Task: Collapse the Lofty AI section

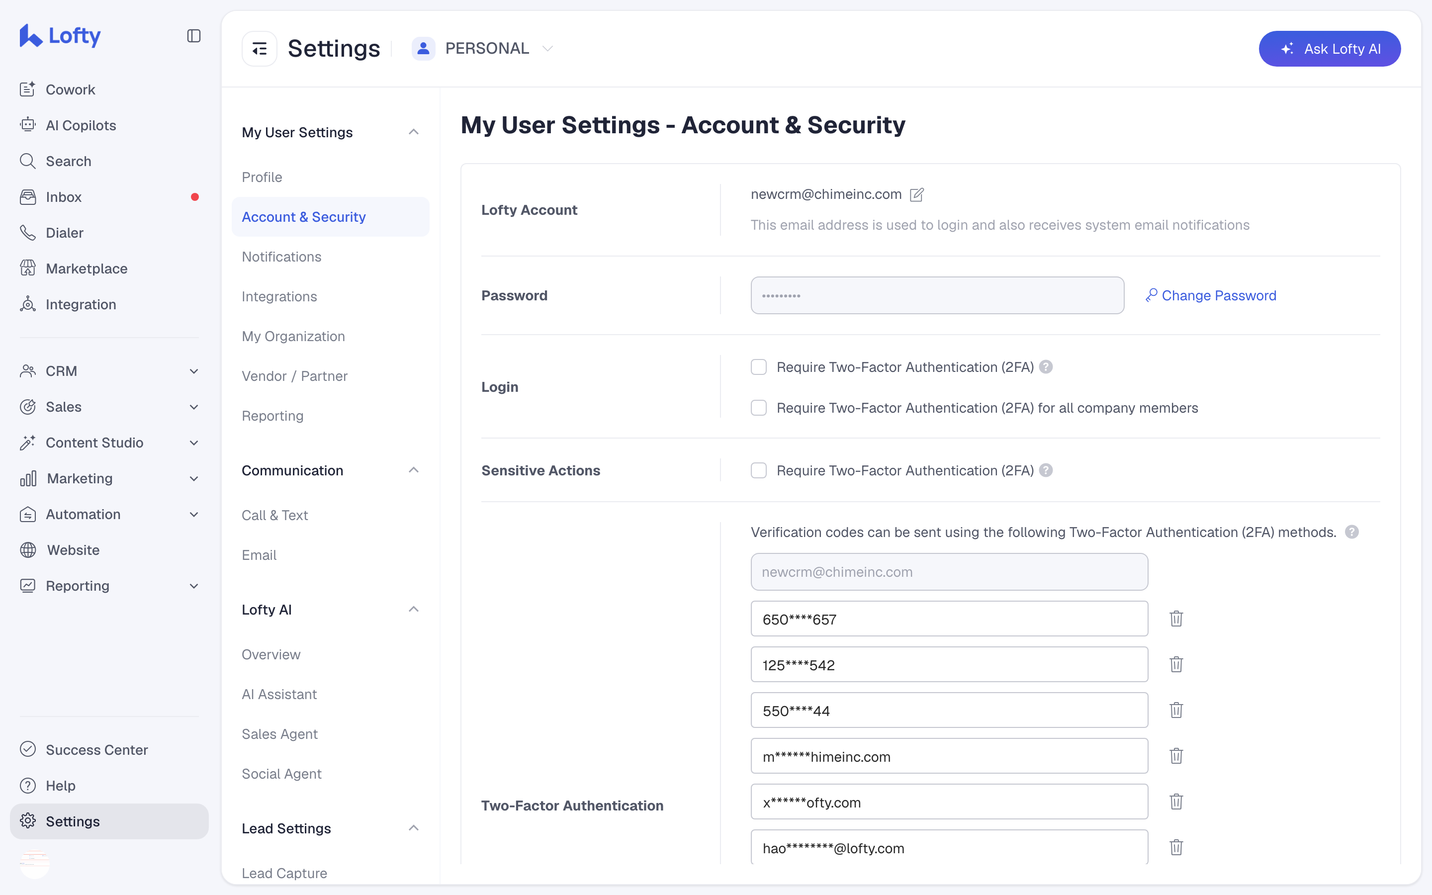Action: (x=414, y=609)
